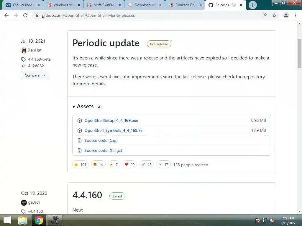
Task: Go back to the previous page
Action: [6, 15]
